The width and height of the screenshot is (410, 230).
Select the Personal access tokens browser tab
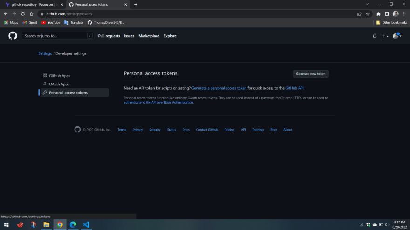[98, 5]
